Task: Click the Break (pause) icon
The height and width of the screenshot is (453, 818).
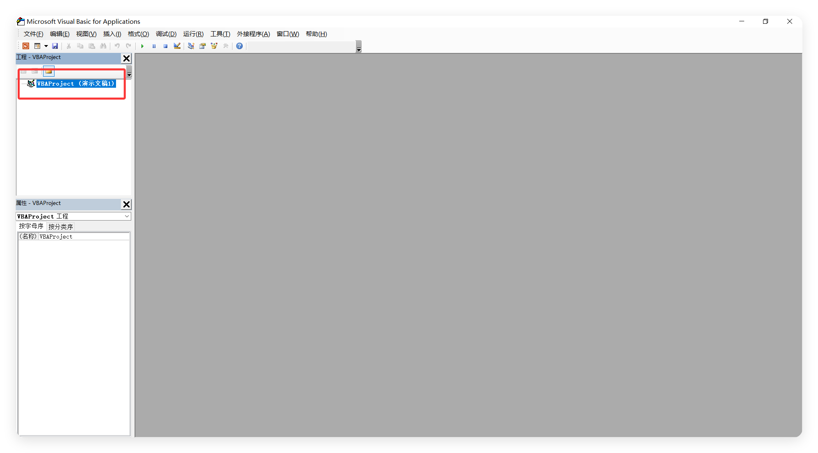Action: (x=154, y=46)
